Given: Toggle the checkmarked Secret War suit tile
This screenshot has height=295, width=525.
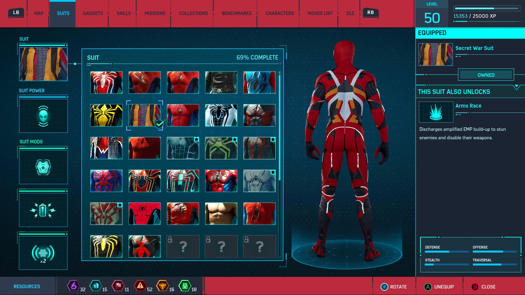Looking at the screenshot, I should [145, 115].
